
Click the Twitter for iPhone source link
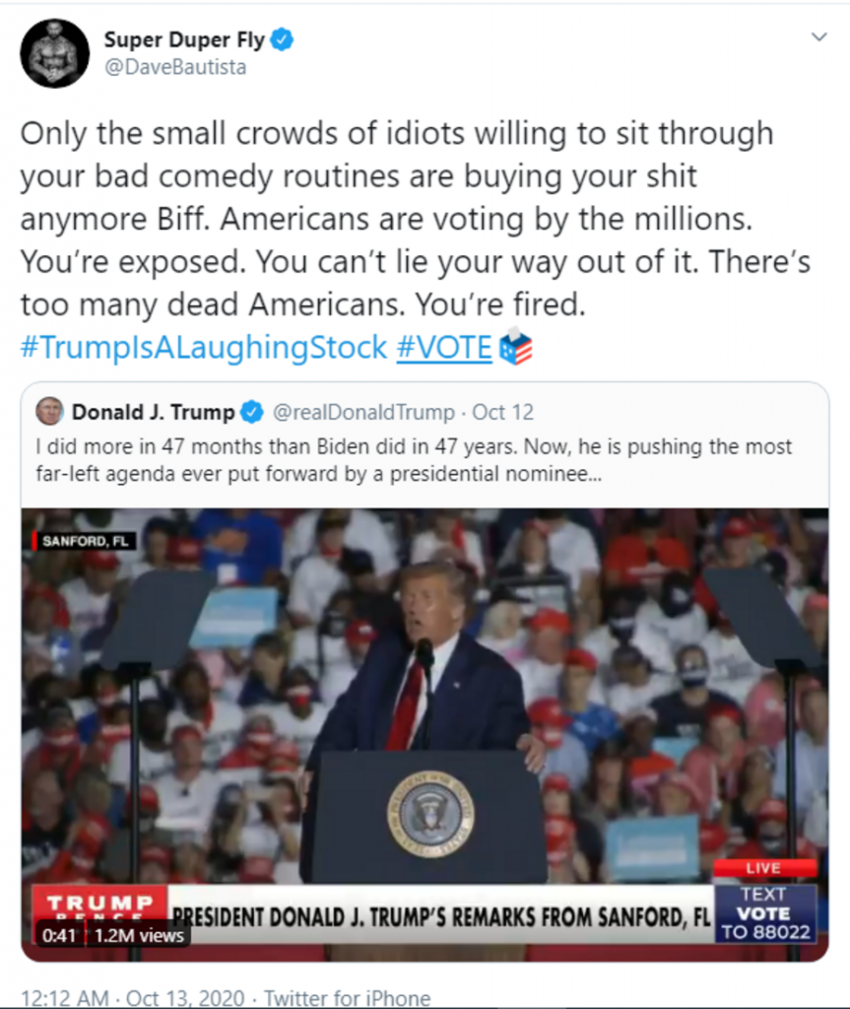[x=347, y=997]
